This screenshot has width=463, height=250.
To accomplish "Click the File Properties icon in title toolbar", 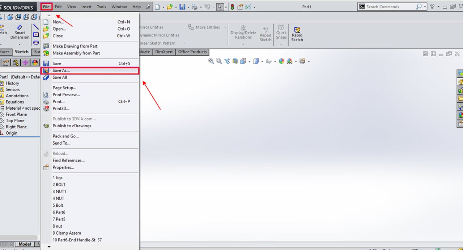I will point(240,7).
